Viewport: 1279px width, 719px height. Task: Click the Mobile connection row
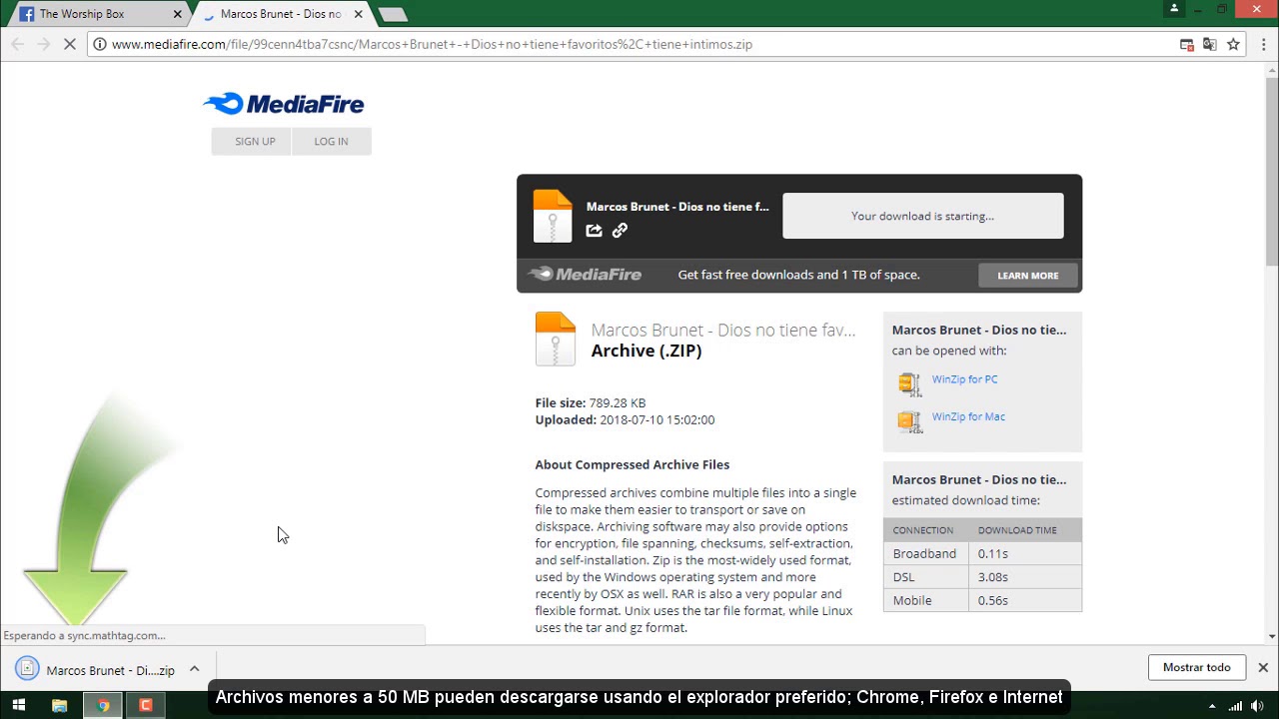(x=982, y=600)
